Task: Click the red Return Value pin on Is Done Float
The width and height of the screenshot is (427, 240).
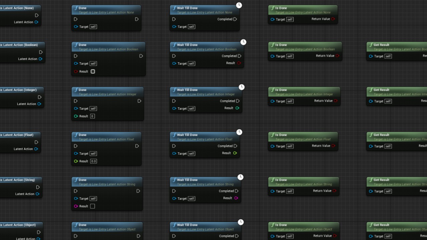Action: coord(333,146)
